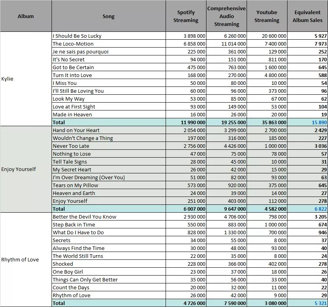Screen dimensions: 328x307
Task: Click Enjoy Yourself total sales 6 822
Action: pyautogui.click(x=308, y=209)
